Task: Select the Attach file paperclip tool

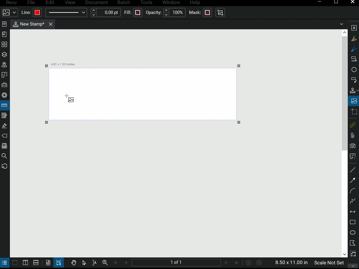Action: [x=353, y=135]
